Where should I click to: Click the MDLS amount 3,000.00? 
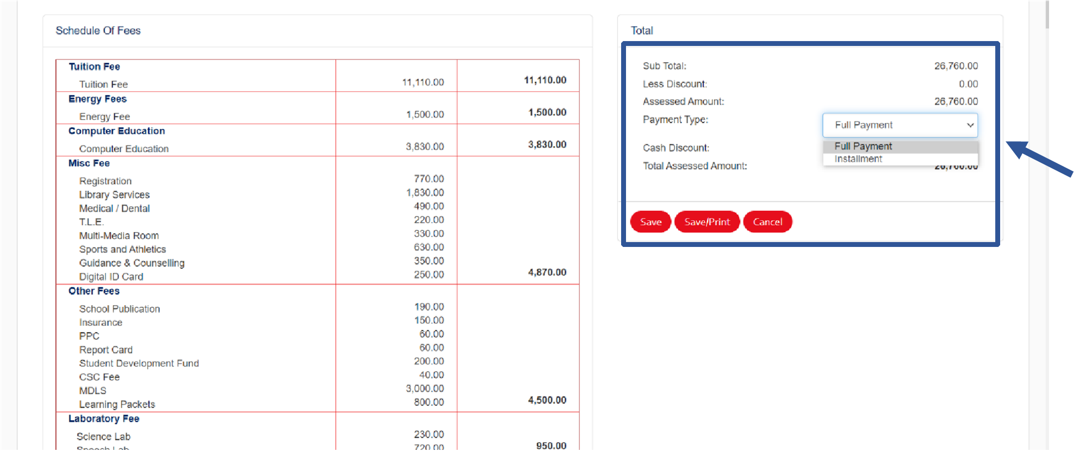tap(425, 389)
